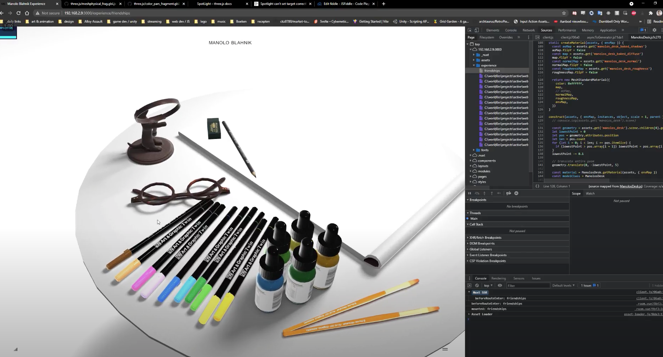
Task: Toggle pause on exceptions
Action: click(x=516, y=193)
